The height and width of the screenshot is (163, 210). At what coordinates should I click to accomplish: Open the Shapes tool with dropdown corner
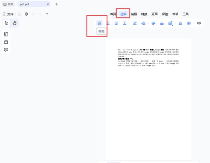pos(170,23)
